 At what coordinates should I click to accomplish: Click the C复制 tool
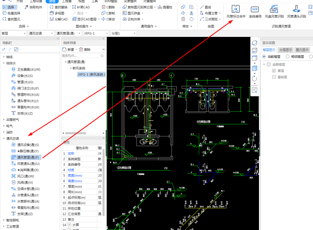pyautogui.click(x=108, y=13)
